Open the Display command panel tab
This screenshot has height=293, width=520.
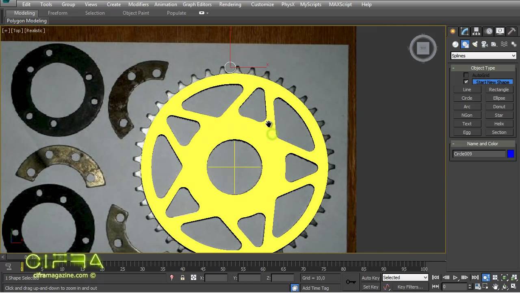pyautogui.click(x=500, y=31)
